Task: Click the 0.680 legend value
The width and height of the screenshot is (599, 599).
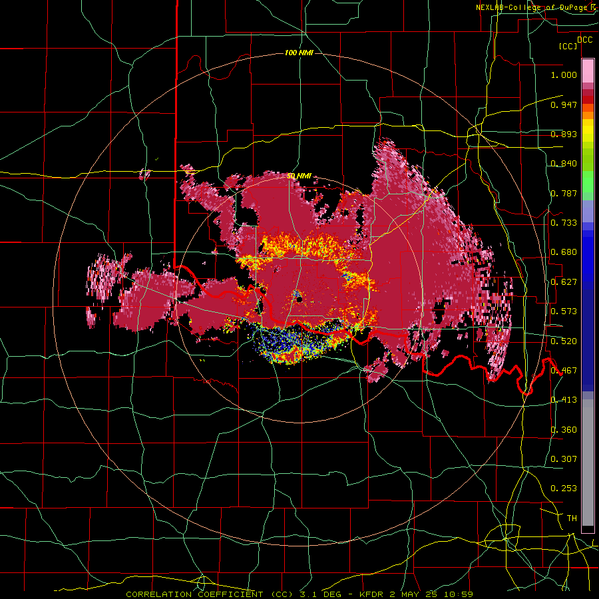Action: pos(564,252)
